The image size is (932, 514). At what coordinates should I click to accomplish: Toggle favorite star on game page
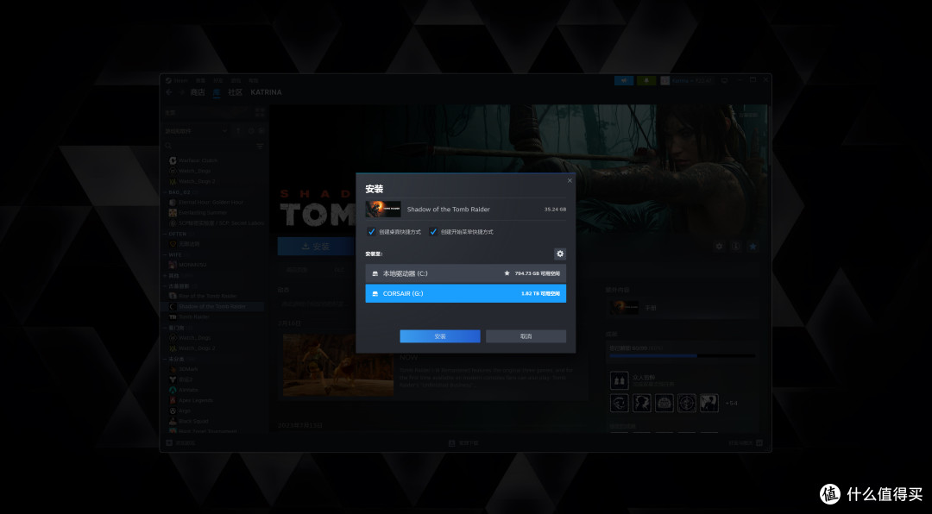tap(753, 246)
